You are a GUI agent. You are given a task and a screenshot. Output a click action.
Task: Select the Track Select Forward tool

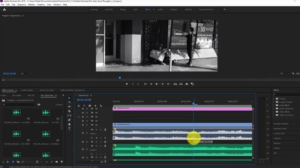69,103
